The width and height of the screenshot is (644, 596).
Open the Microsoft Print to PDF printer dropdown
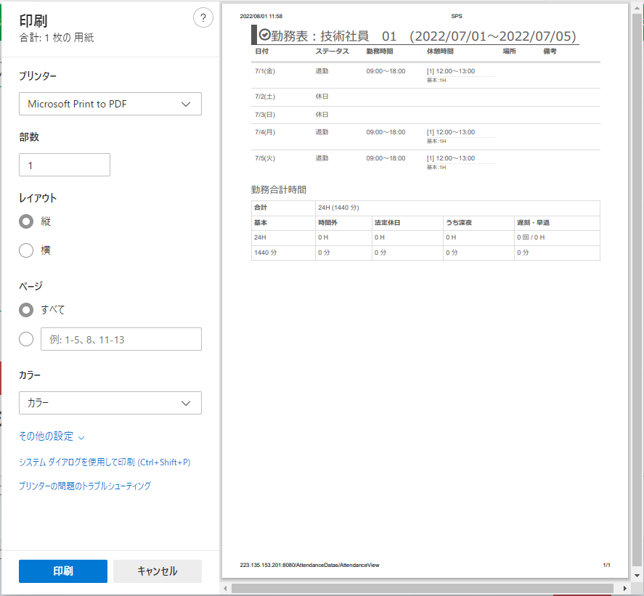click(x=110, y=104)
